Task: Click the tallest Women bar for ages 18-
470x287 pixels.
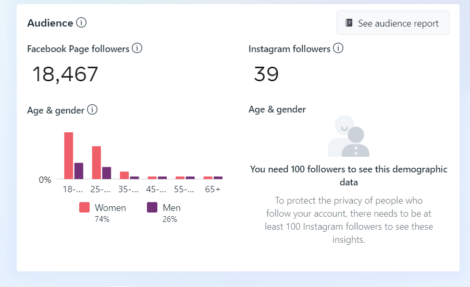Action: [x=68, y=155]
